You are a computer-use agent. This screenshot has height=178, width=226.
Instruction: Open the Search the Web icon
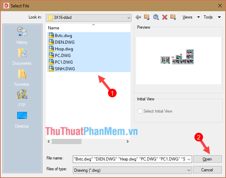pyautogui.click(x=156, y=17)
